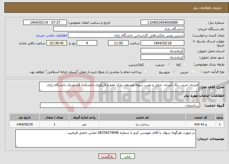Click the جزئیات اطلاعات نیاز page title

[x=207, y=8]
